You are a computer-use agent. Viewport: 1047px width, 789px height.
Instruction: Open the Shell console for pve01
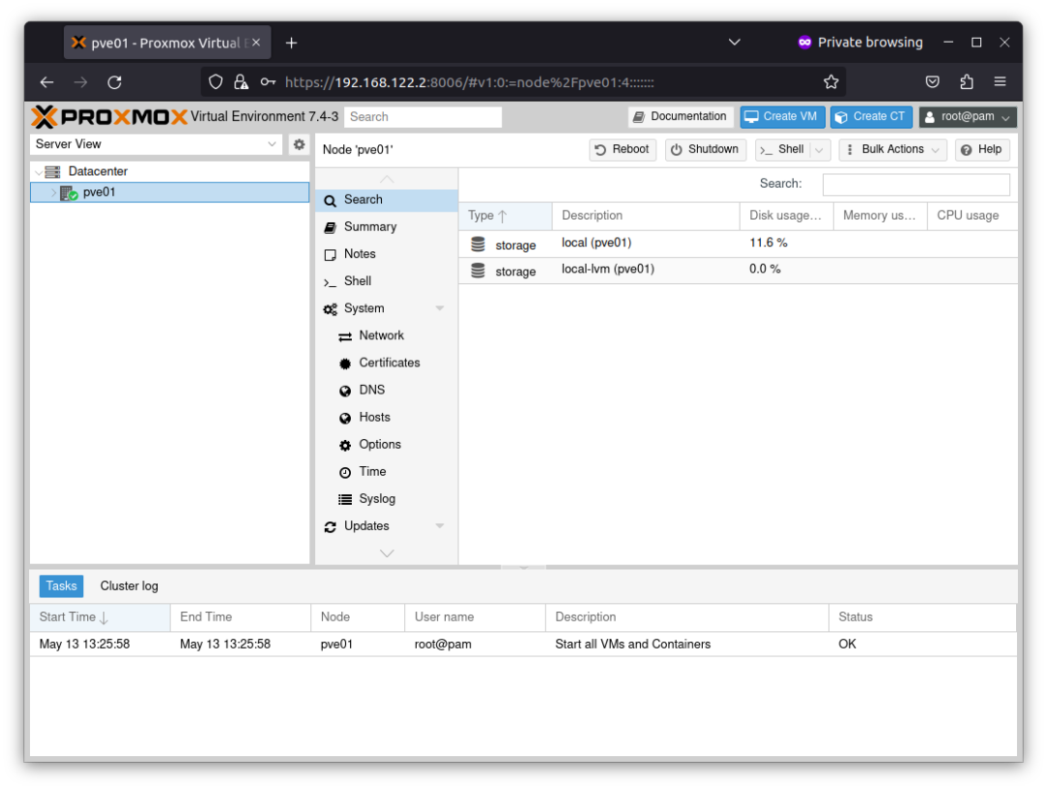[359, 281]
